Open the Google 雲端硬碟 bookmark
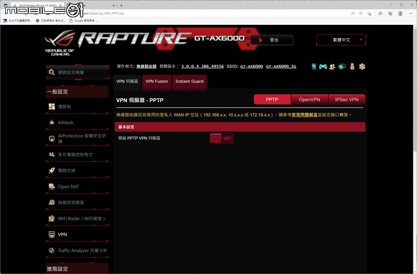This screenshot has width=417, height=274. click(83, 20)
